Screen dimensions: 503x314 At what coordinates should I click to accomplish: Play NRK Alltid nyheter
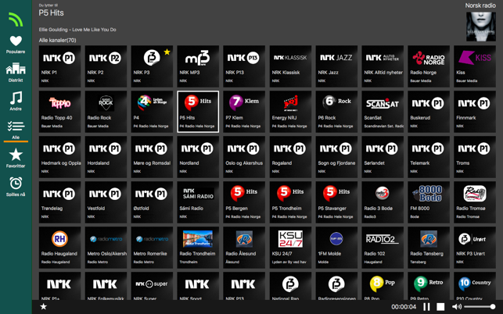[383, 66]
